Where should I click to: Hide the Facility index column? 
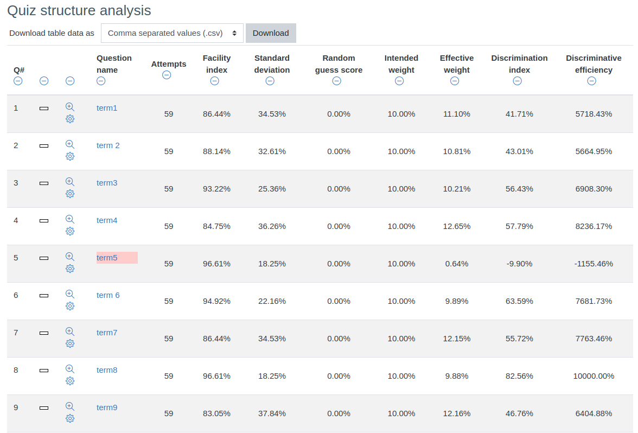[x=215, y=81]
